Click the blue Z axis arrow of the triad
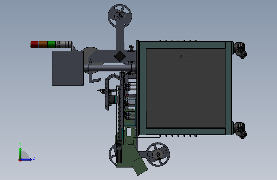The image size is (277, 180). pyautogui.click(x=27, y=160)
